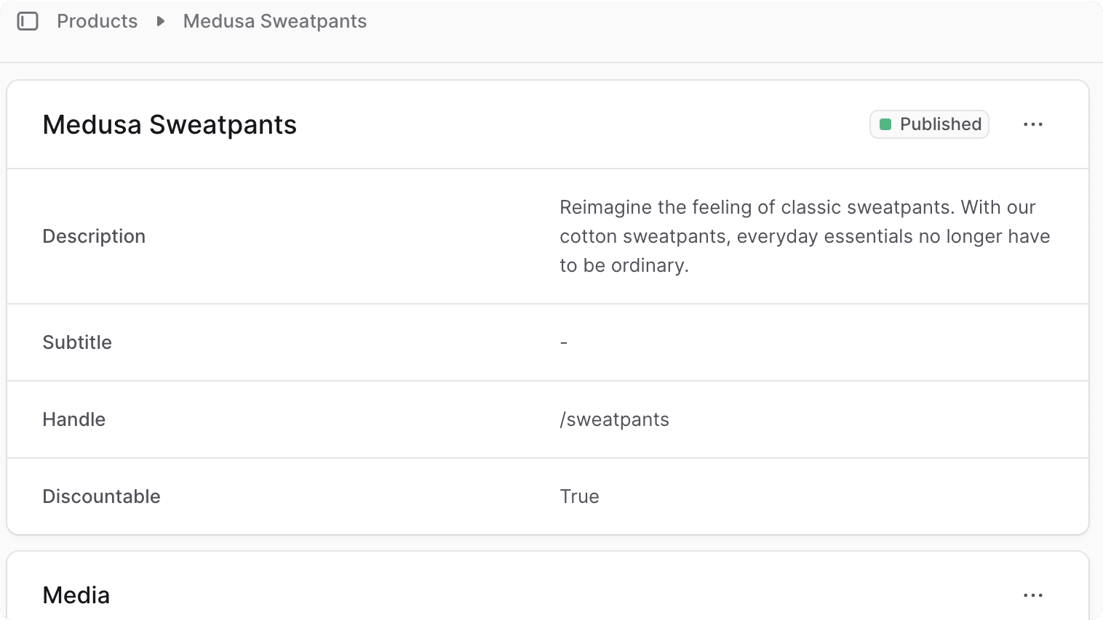1103x620 pixels.
Task: Click the Products breadcrumb link
Action: [x=97, y=21]
